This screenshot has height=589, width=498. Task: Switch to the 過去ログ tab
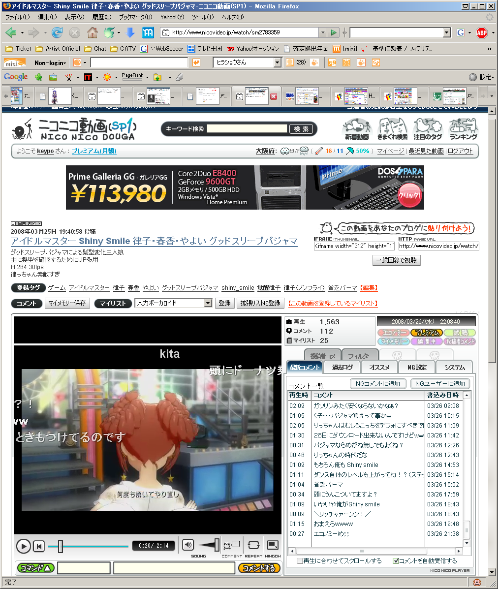click(342, 367)
